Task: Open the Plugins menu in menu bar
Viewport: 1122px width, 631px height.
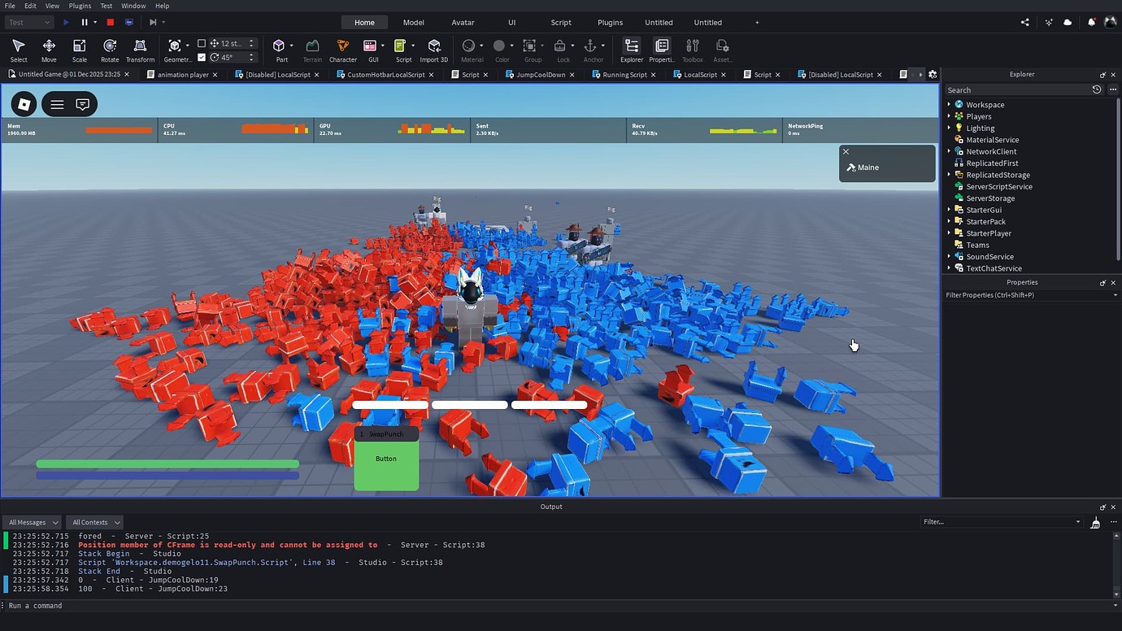Action: pyautogui.click(x=80, y=6)
